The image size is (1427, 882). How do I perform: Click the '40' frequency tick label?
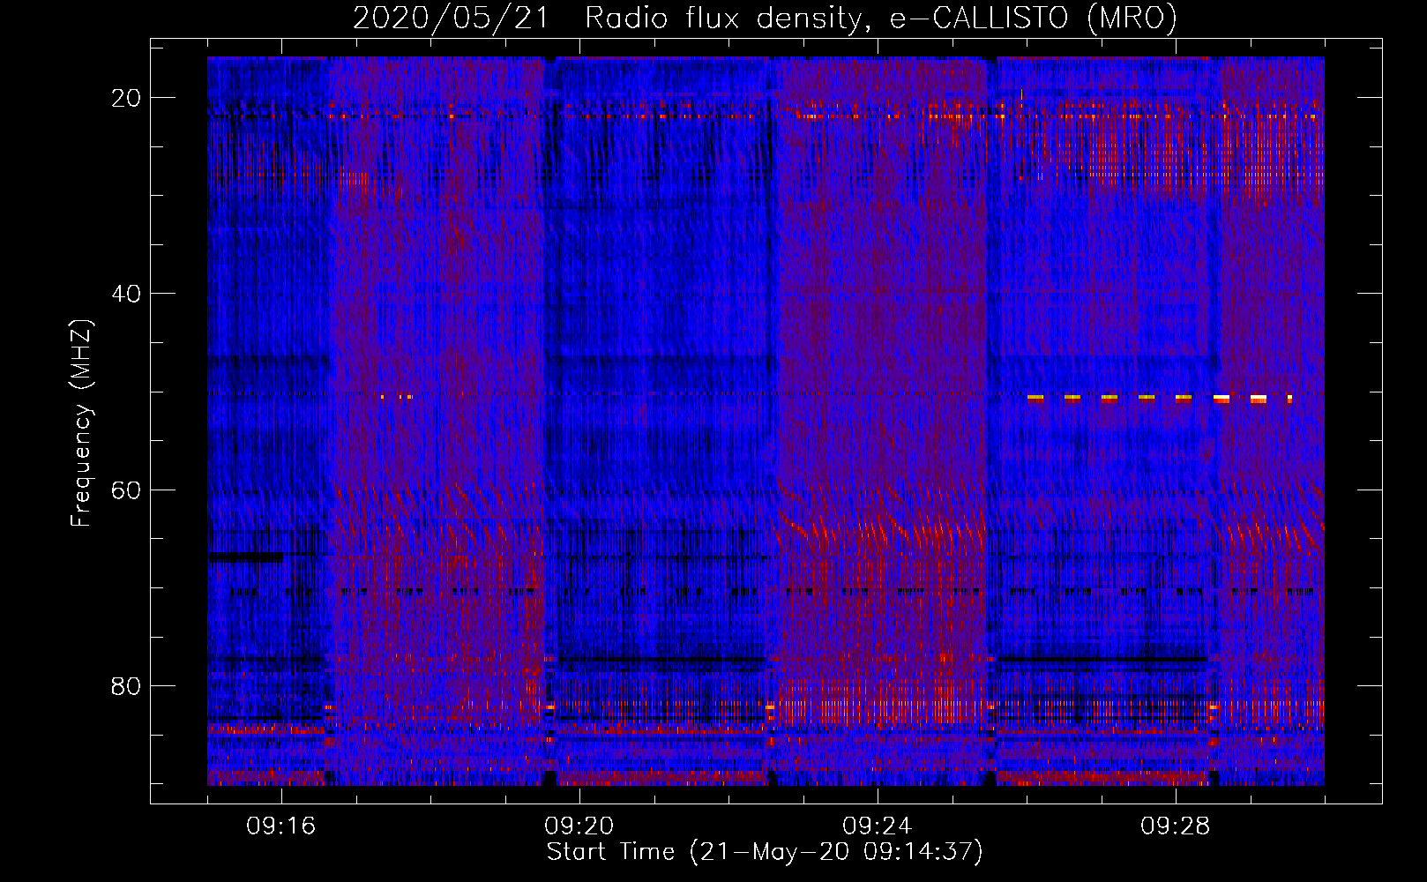click(126, 294)
